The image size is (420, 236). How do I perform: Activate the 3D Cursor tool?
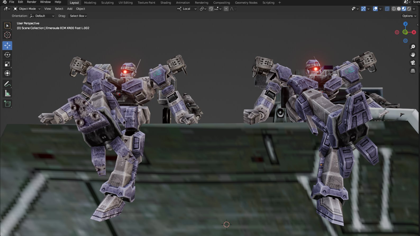7,35
